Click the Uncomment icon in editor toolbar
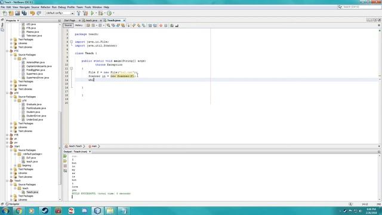The height and width of the screenshot is (215, 382). pyautogui.click(x=177, y=25)
